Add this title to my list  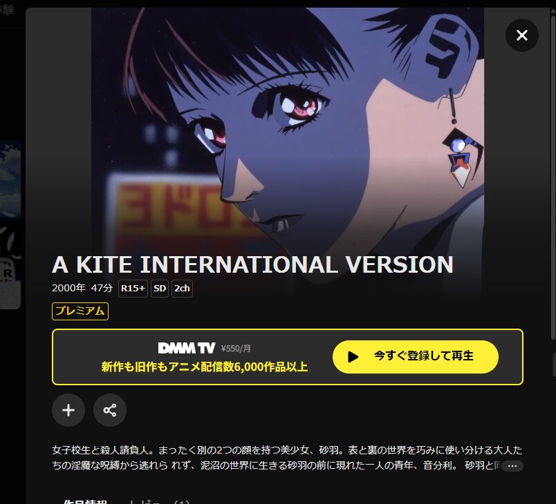pyautogui.click(x=68, y=410)
